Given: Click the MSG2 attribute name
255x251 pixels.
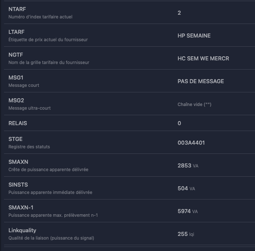Looking at the screenshot, I should pos(16,100).
